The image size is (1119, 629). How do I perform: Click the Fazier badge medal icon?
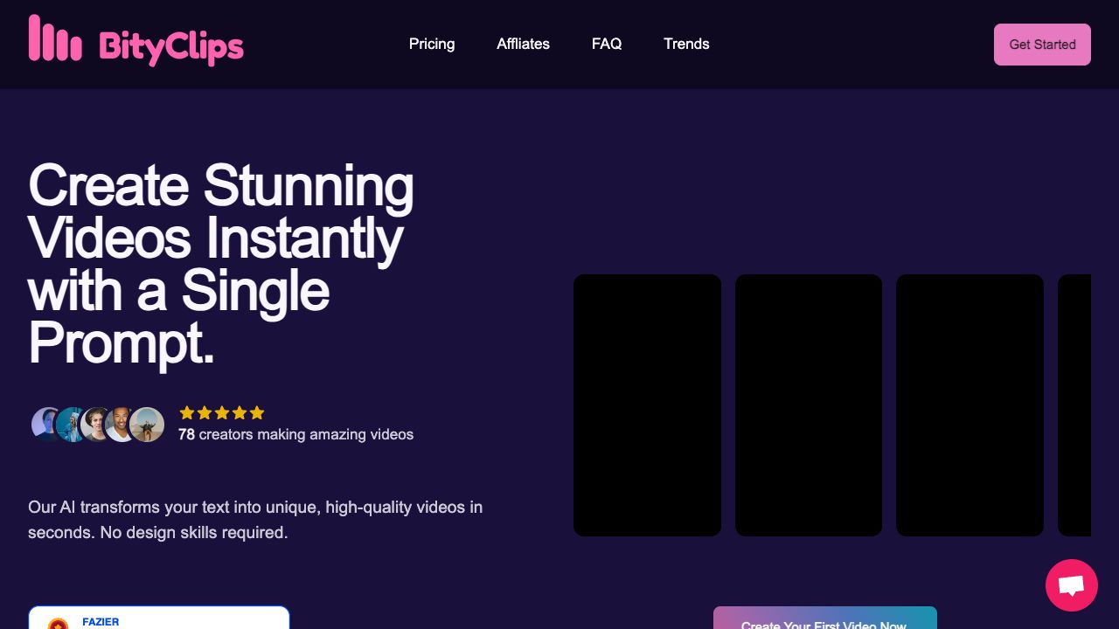[x=58, y=623]
